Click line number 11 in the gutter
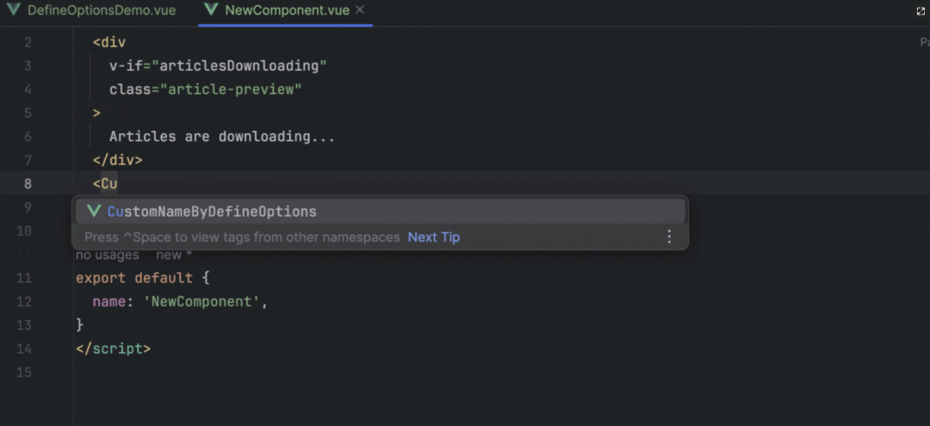This screenshot has height=426, width=930. pos(24,278)
